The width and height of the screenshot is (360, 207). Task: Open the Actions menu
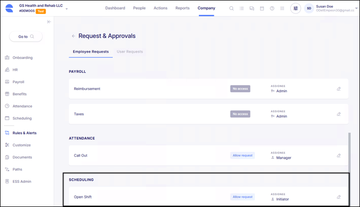(160, 8)
